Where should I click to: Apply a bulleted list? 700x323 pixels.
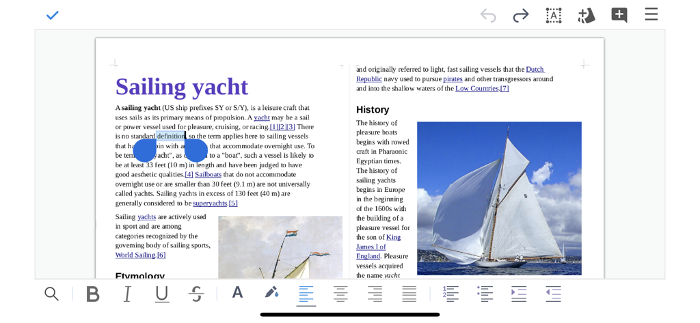[485, 294]
